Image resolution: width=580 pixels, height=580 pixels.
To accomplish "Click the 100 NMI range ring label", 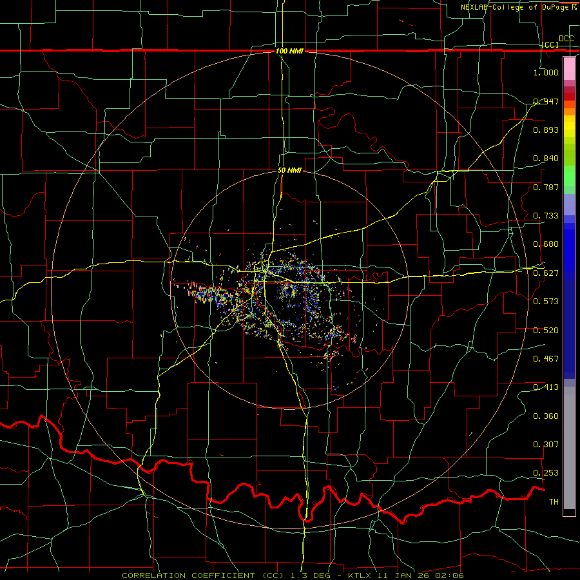I will (x=289, y=51).
